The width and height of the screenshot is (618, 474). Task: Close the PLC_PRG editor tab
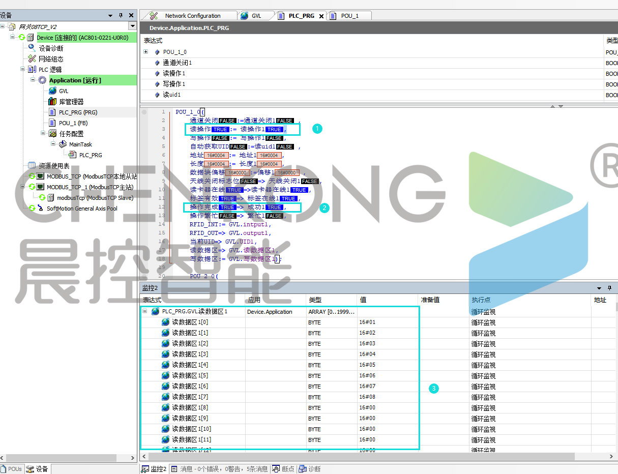tap(321, 16)
